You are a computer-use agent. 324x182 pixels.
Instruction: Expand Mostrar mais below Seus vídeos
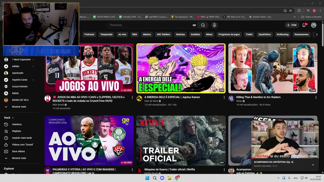pos(19,158)
